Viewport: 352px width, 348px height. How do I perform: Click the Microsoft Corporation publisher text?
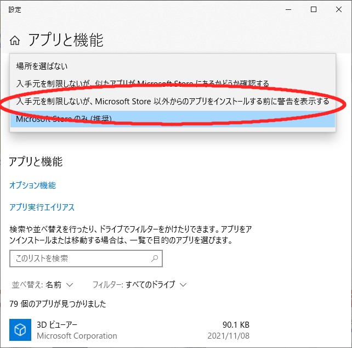click(x=77, y=335)
